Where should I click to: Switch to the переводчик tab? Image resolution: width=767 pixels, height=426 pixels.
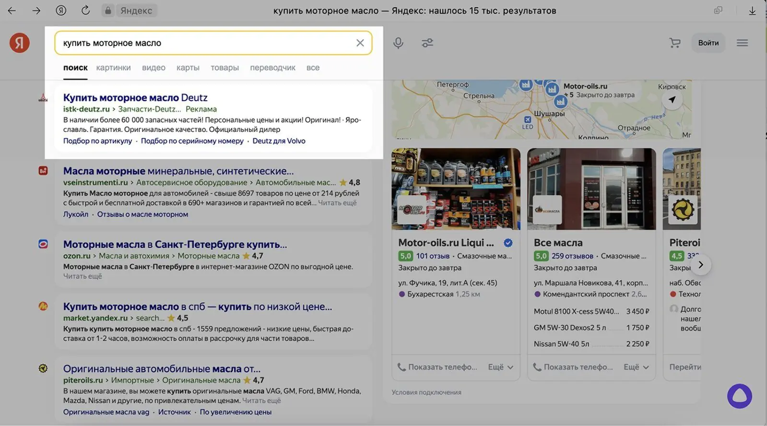tap(272, 68)
